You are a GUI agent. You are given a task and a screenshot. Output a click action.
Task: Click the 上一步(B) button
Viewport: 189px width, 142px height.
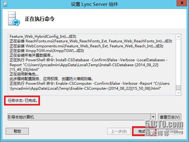[x=119, y=131]
